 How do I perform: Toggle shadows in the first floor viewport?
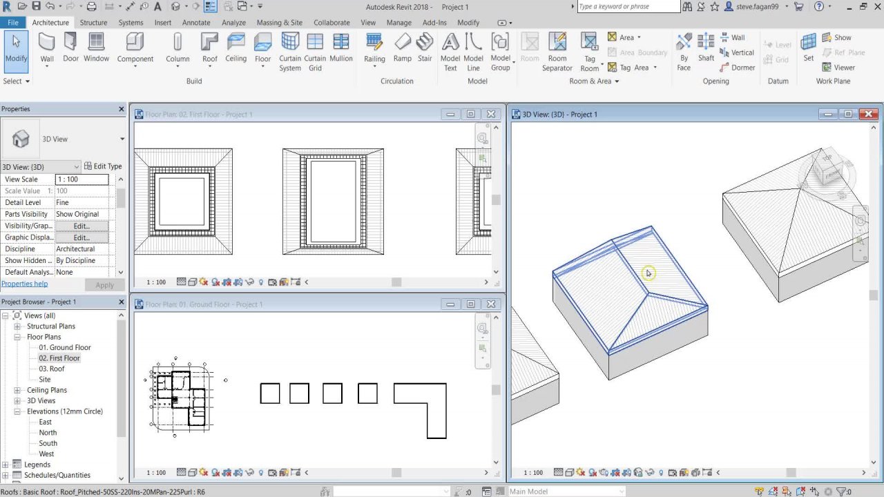(x=215, y=282)
